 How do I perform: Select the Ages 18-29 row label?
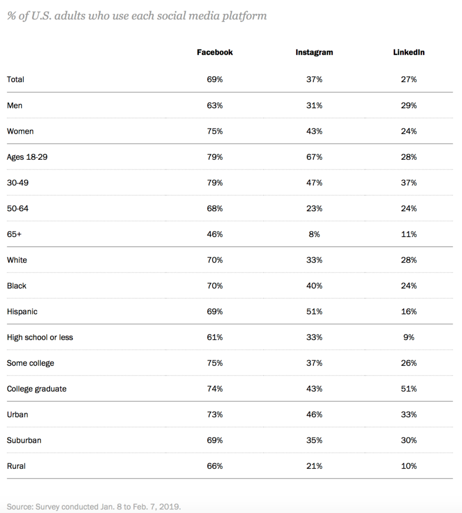(27, 157)
